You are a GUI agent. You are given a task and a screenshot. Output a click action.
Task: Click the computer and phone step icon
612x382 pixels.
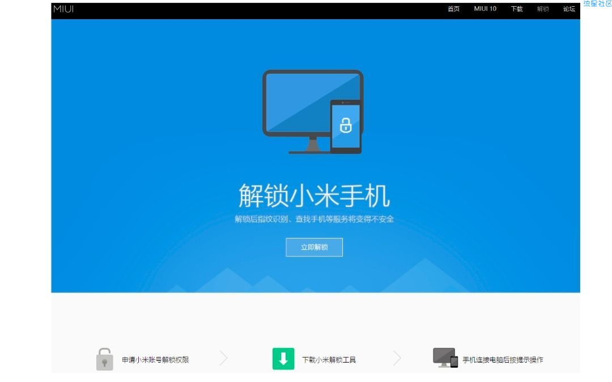(445, 358)
